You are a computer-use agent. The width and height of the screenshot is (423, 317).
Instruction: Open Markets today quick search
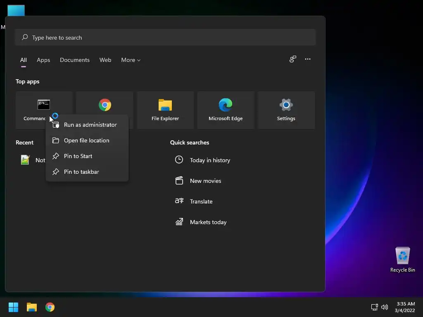pyautogui.click(x=201, y=222)
